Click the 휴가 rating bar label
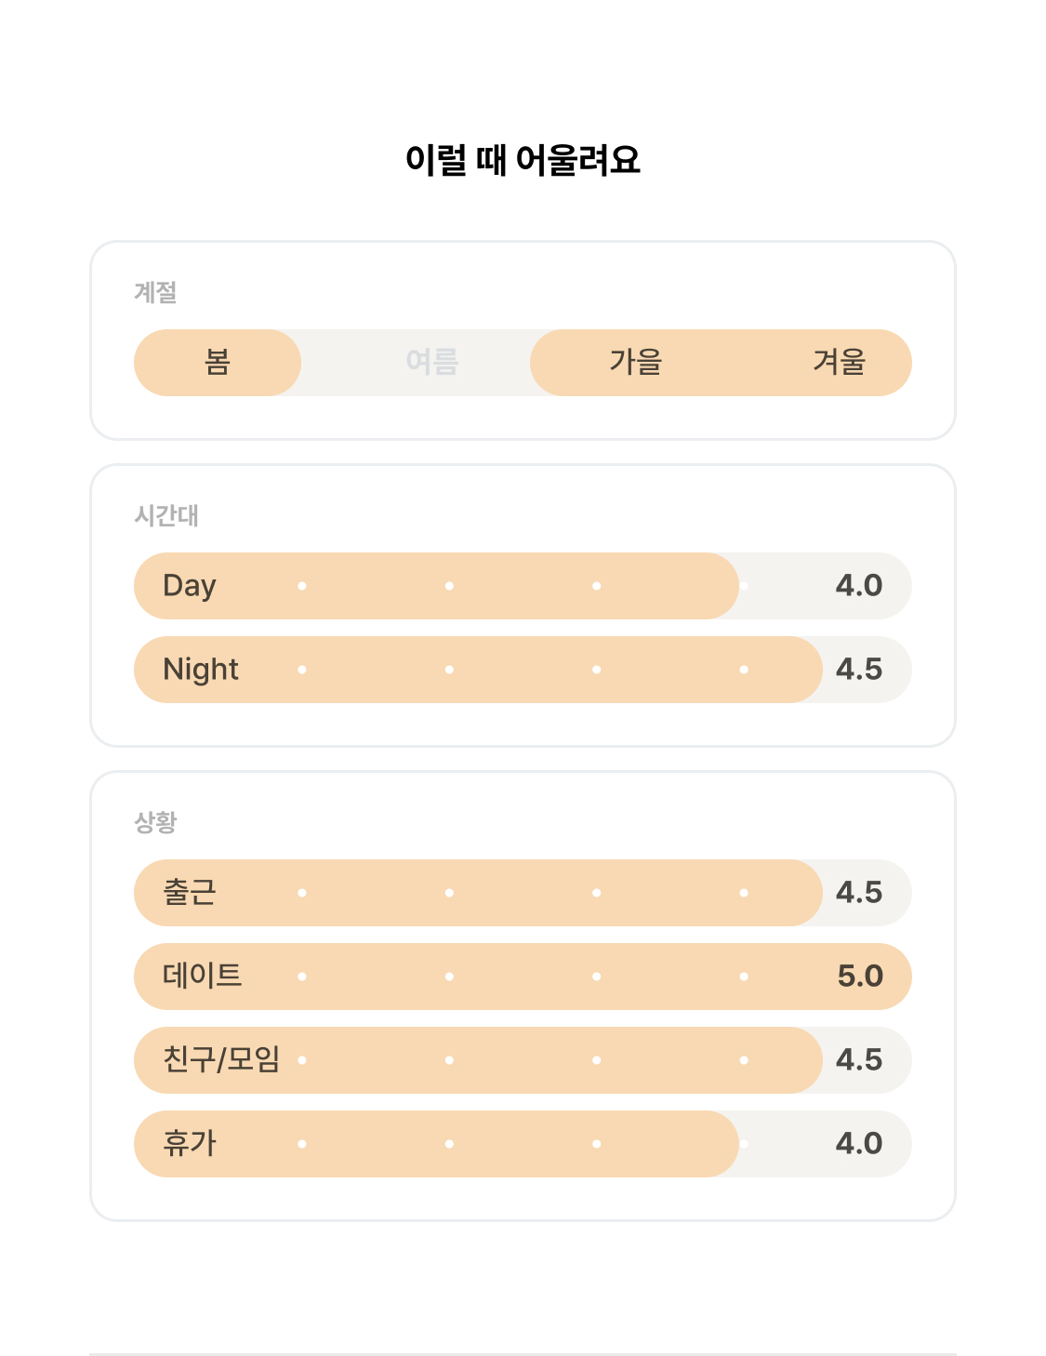 point(190,1144)
